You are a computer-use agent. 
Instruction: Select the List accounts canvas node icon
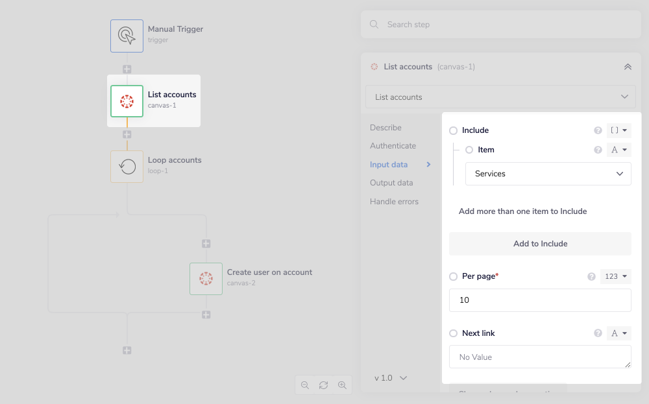tap(127, 101)
